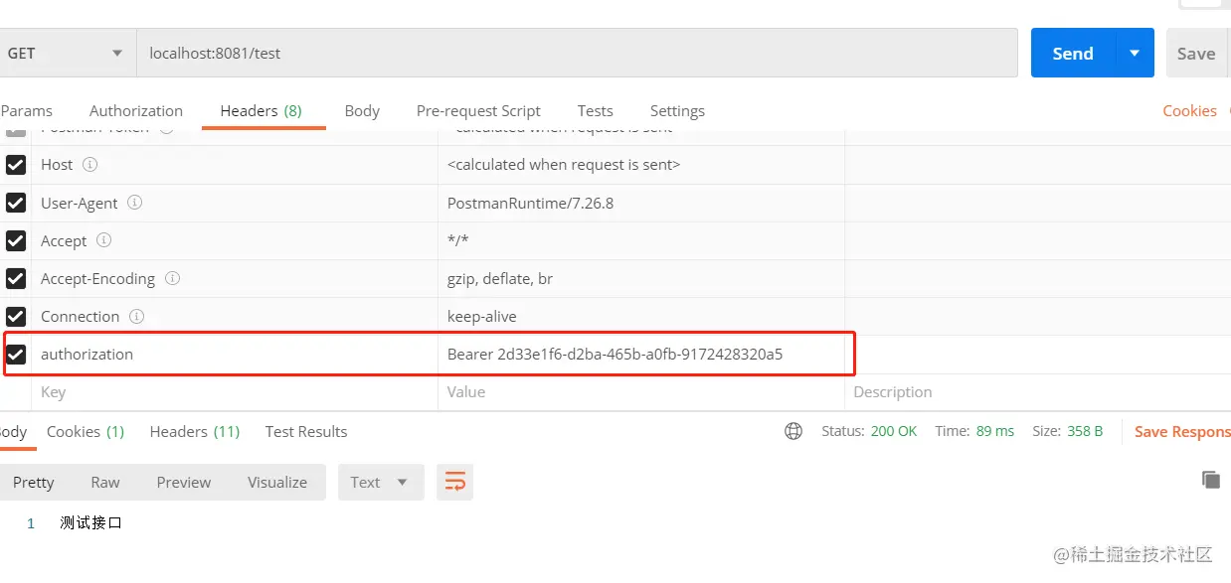Click the info icon next to Host

coord(90,165)
